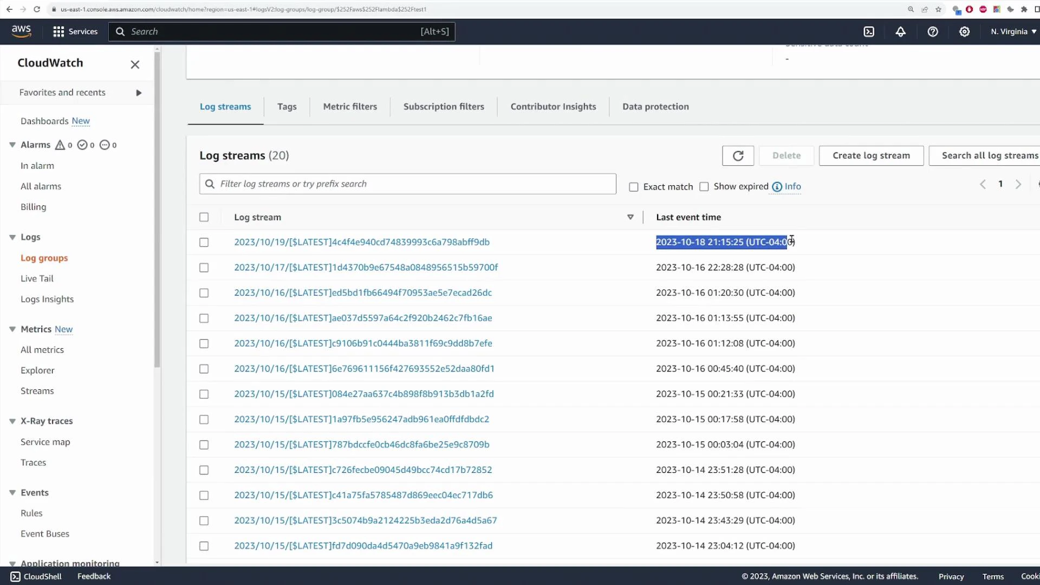This screenshot has width=1040, height=585.
Task: Sort Log stream column descending
Action: click(630, 217)
